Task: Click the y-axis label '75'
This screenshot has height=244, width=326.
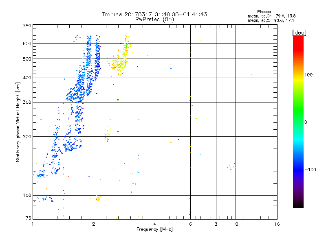Action: [x=28, y=218]
